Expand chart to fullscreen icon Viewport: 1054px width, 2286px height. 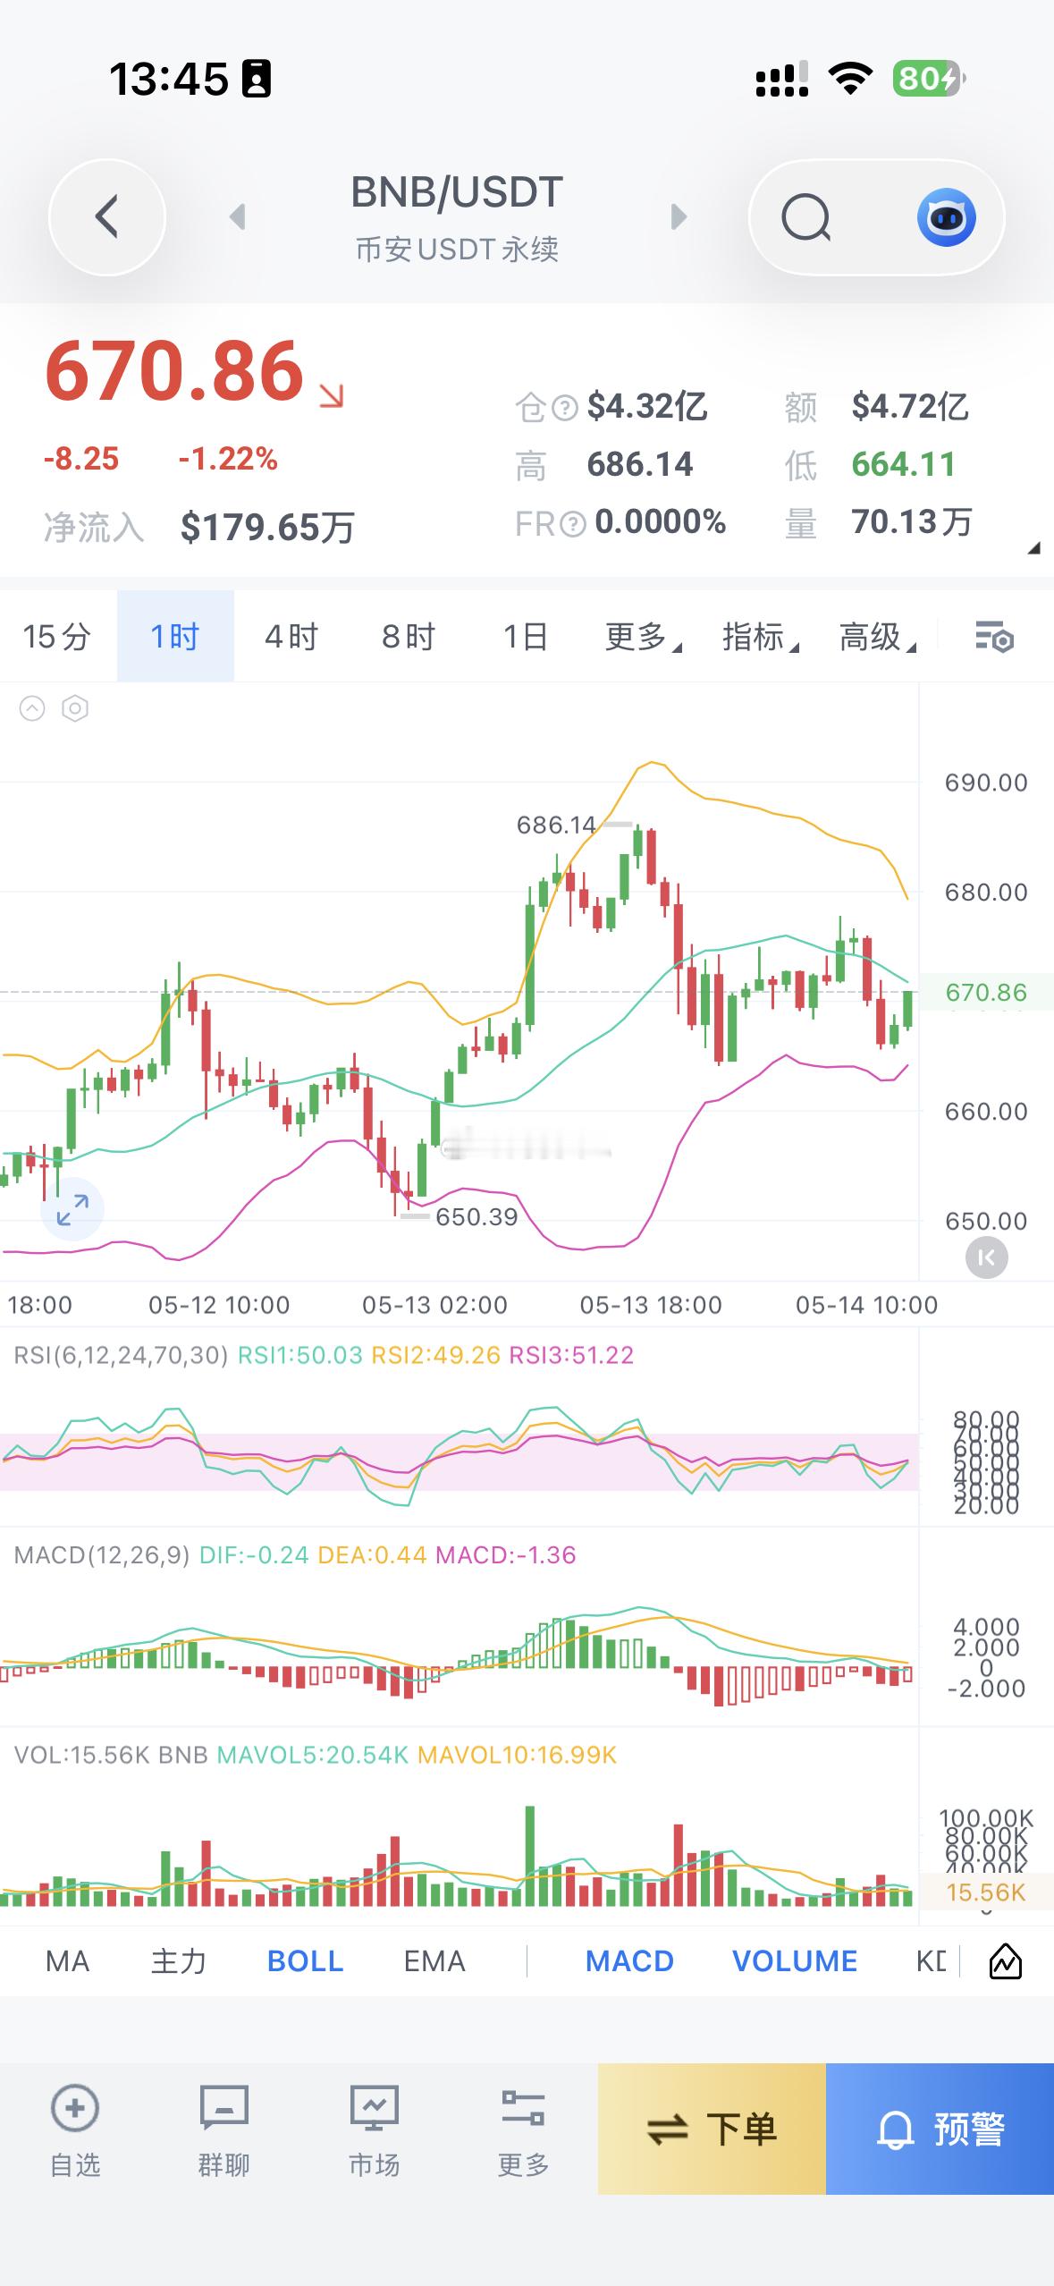(x=72, y=1209)
